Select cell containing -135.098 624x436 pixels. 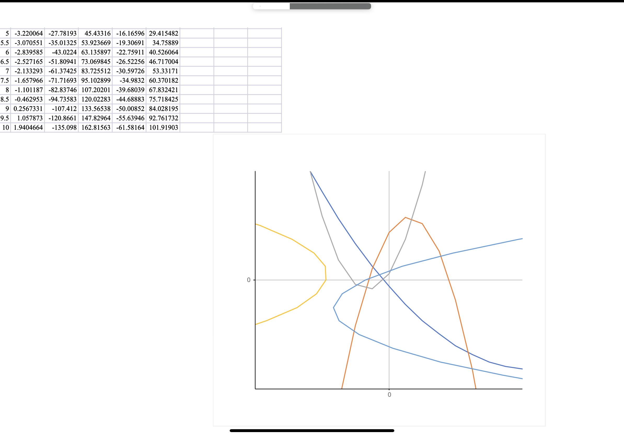(x=62, y=128)
